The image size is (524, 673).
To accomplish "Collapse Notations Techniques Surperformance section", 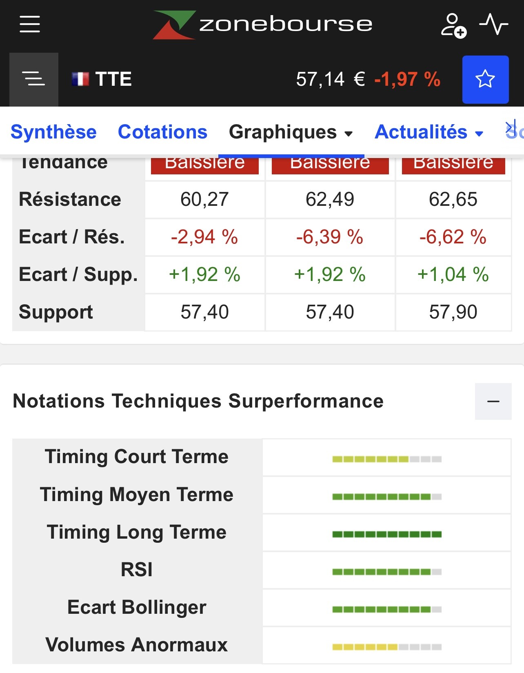I will click(493, 401).
